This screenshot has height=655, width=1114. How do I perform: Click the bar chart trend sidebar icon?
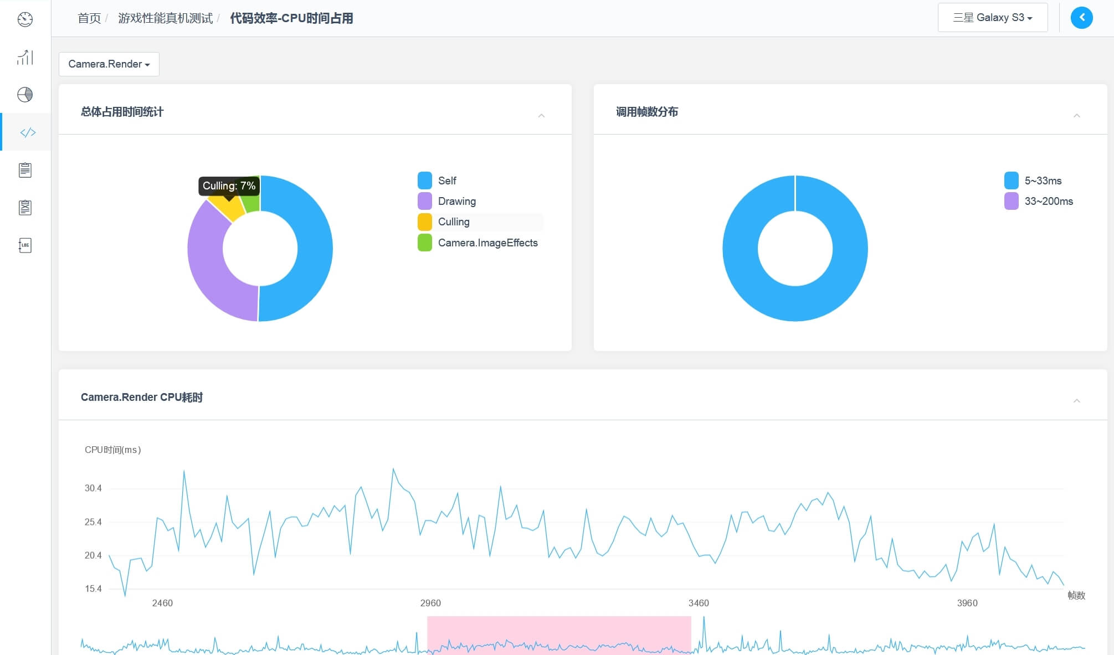tap(25, 57)
